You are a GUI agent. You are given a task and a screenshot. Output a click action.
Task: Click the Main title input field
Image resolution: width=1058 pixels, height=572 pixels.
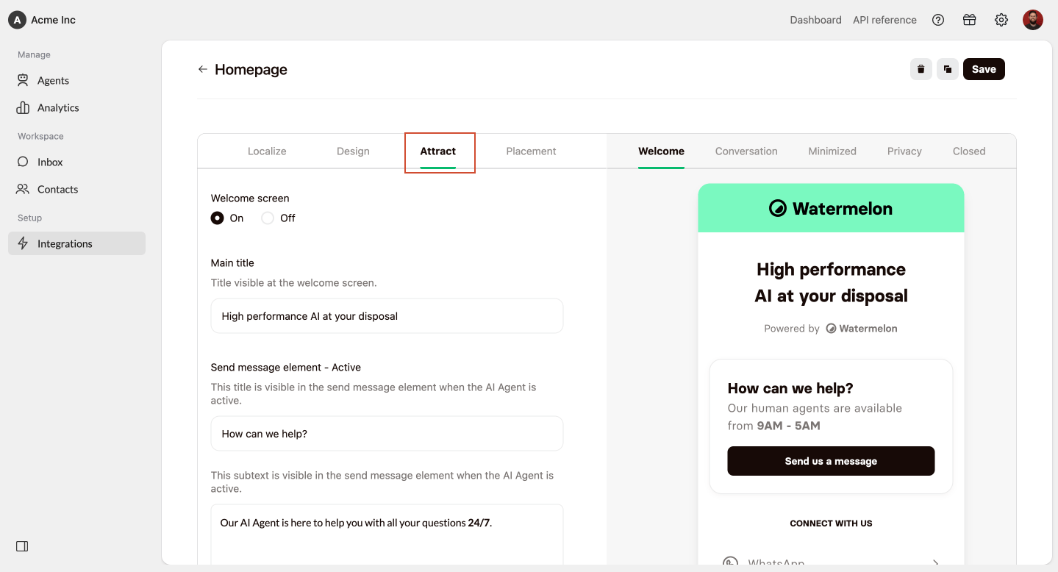[387, 316]
